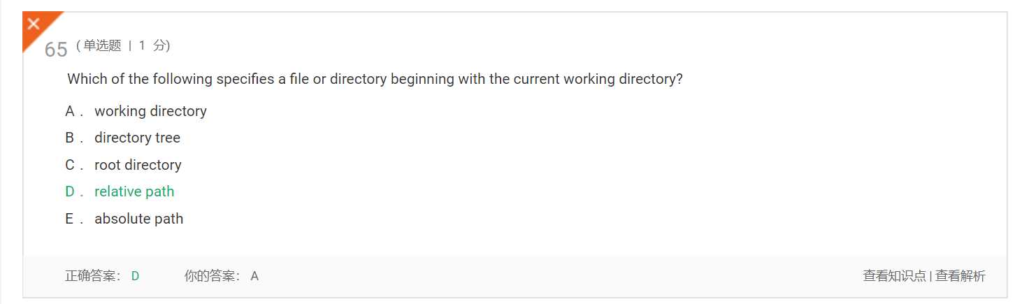The height and width of the screenshot is (304, 1015).
Task: Choose the absolute path answer text
Action: (x=138, y=219)
